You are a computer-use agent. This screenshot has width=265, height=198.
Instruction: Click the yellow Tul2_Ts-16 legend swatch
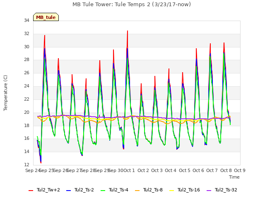click(x=172, y=191)
